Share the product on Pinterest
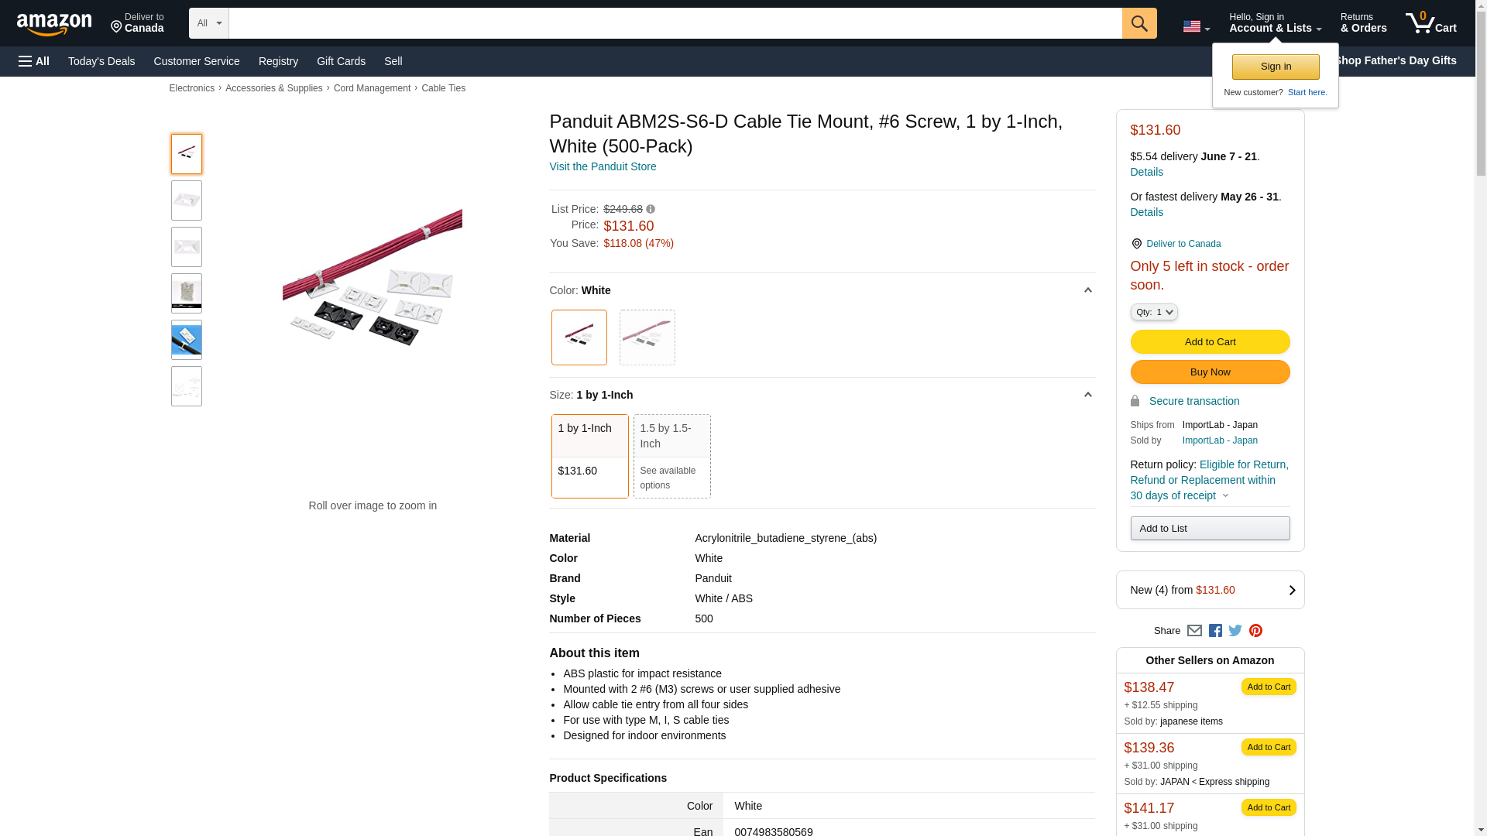The image size is (1487, 836). point(1255,631)
